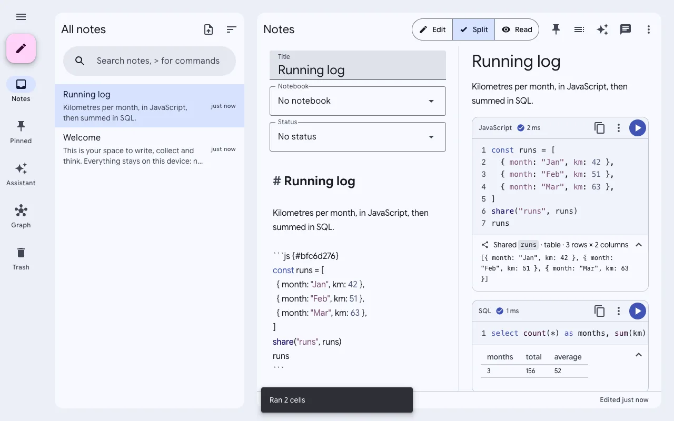Open the Welcome note in list

(150, 149)
